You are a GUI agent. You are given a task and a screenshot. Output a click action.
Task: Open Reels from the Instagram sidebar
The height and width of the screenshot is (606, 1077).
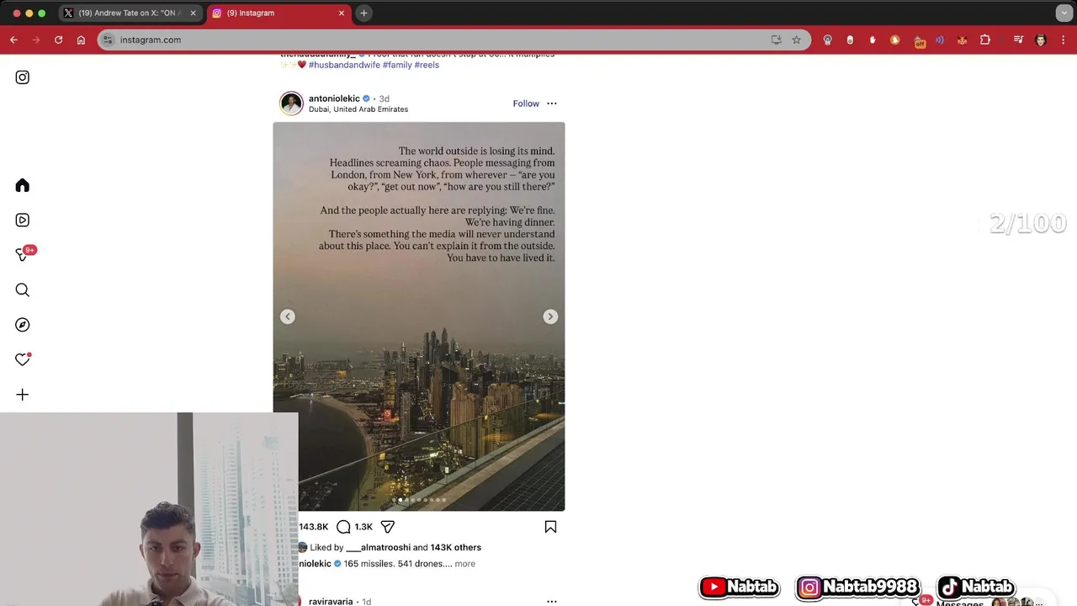23,220
